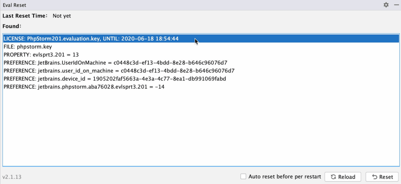The height and width of the screenshot is (184, 401).
Task: Open the Eval Reset panel gear settings
Action: pyautogui.click(x=386, y=5)
